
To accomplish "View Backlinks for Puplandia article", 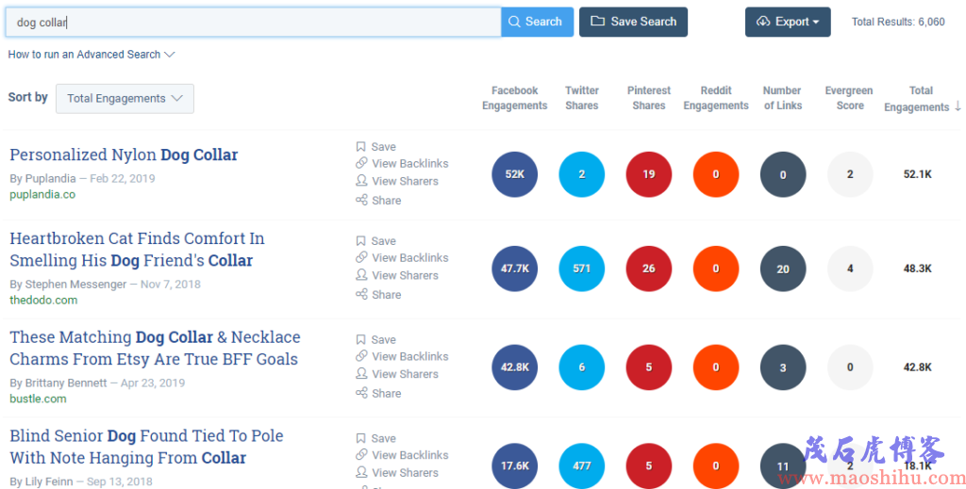I will pyautogui.click(x=402, y=163).
